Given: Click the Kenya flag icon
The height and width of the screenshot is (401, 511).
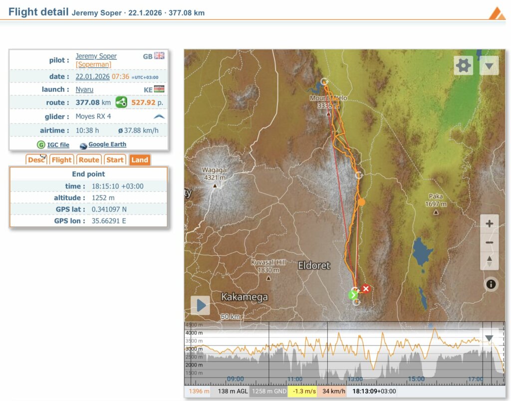Looking at the screenshot, I should click(x=159, y=89).
